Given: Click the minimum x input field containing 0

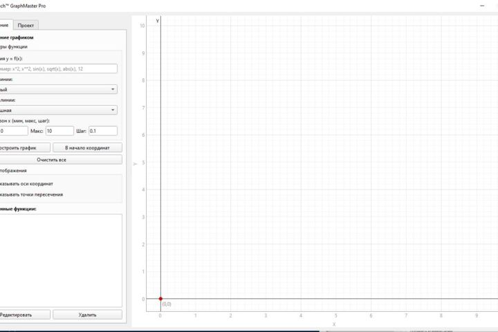Looking at the screenshot, I should tap(14, 131).
